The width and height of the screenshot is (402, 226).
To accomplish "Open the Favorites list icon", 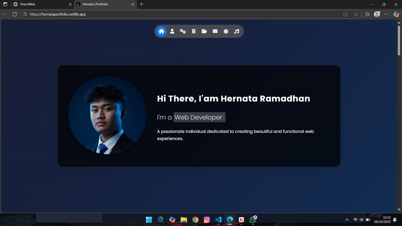I will coord(368,15).
